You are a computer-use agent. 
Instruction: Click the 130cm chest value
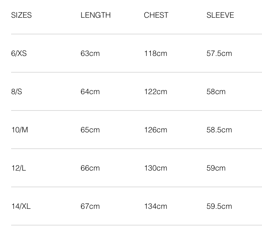pyautogui.click(x=156, y=168)
